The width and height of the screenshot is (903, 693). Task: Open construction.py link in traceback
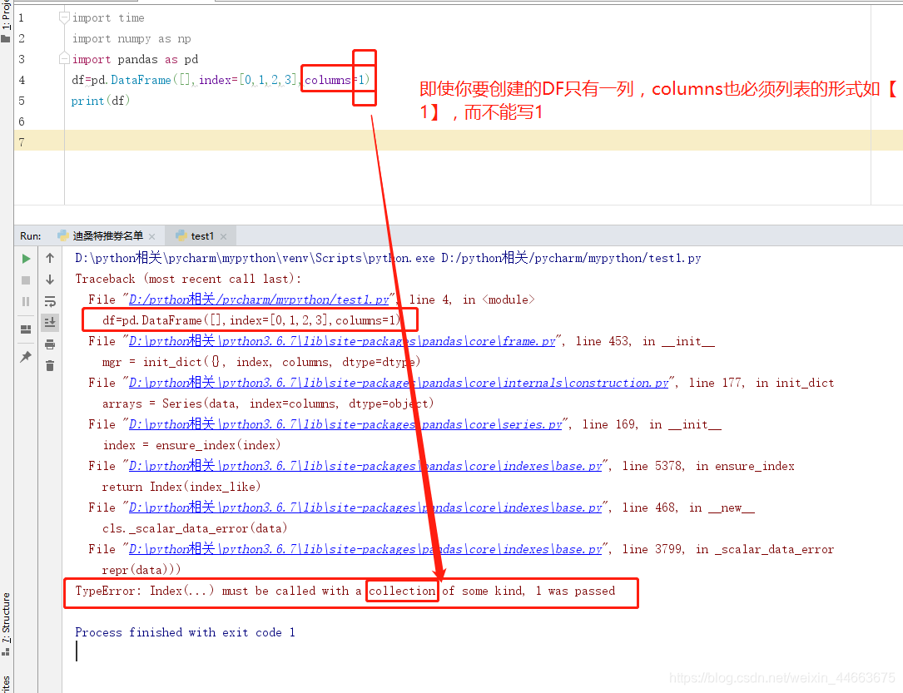click(399, 383)
